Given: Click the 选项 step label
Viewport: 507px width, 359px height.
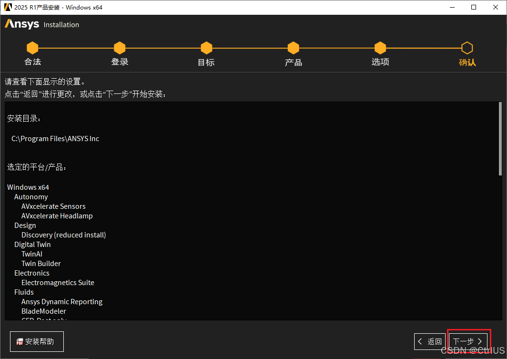Looking at the screenshot, I should coord(380,62).
